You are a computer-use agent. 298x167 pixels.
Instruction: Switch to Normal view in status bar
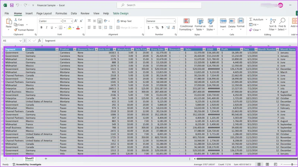click(259, 164)
